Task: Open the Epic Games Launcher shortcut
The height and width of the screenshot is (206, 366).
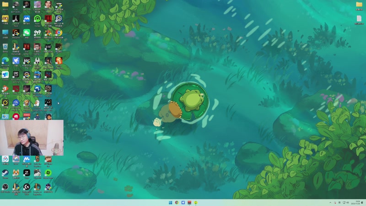Action: click(16, 75)
